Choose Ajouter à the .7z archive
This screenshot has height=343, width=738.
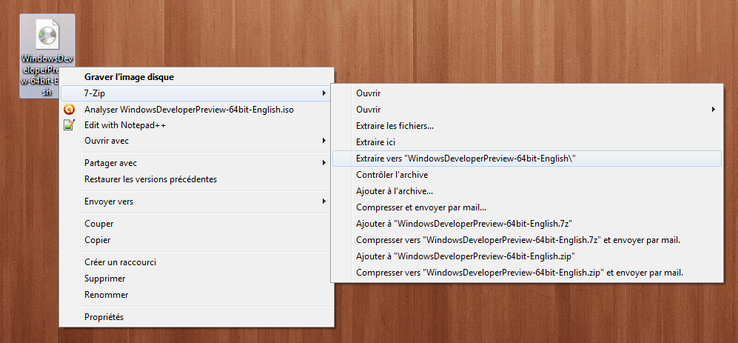(464, 224)
